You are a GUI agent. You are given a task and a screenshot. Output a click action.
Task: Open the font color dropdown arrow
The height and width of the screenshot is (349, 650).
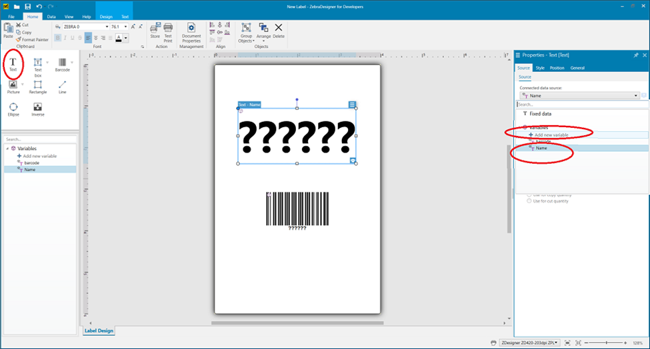125,38
